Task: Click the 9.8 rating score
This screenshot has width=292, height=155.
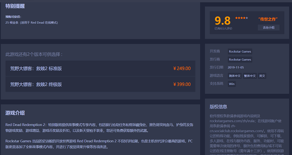Action: click(222, 20)
